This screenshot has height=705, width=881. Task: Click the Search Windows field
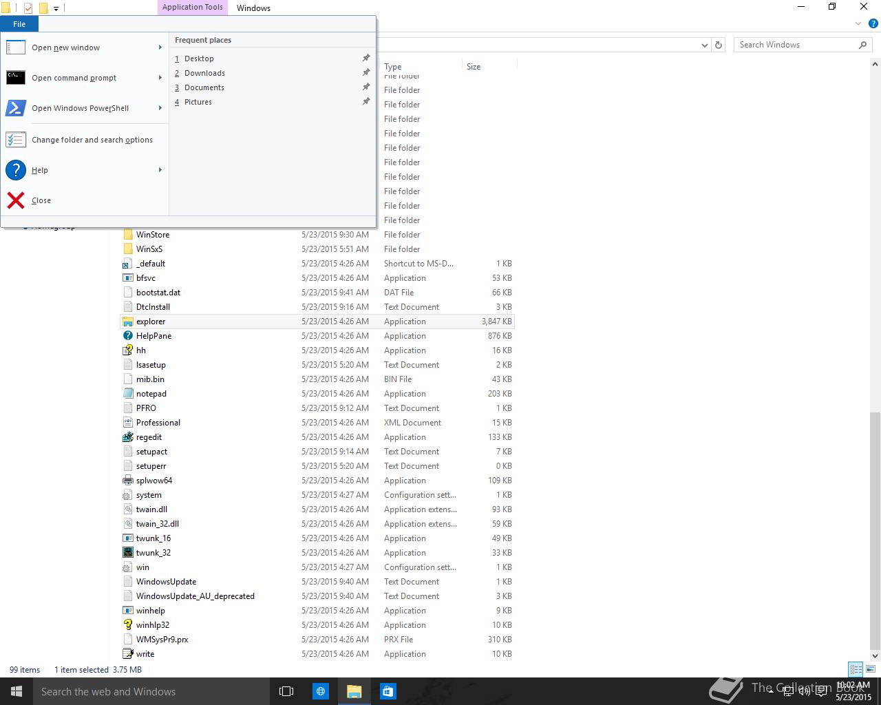point(803,45)
